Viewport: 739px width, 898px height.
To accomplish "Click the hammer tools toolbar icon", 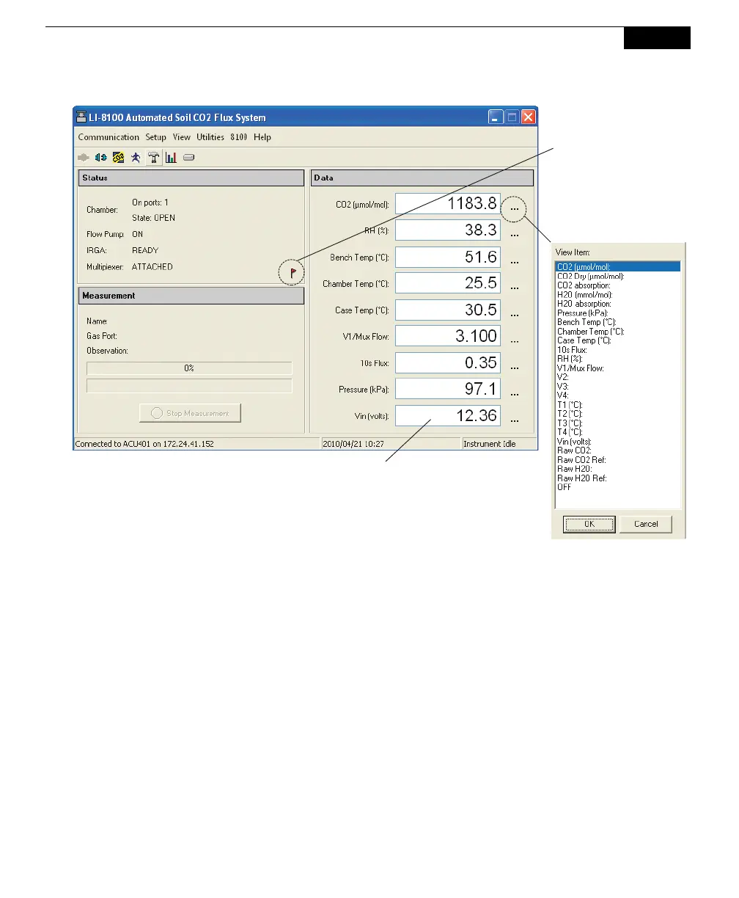I will tap(154, 157).
